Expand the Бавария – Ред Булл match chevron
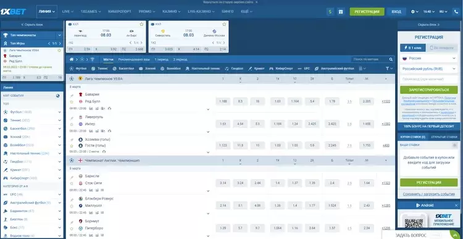This screenshot has width=463, height=239. 208,109
